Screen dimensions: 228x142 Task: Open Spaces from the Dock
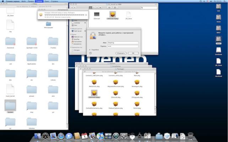108,136
